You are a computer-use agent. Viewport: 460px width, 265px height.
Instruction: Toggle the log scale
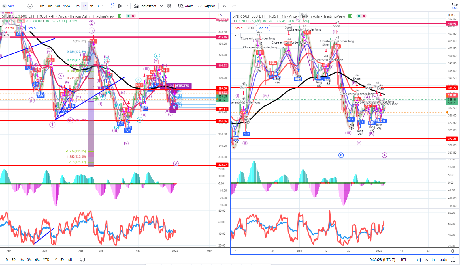pos(434,260)
